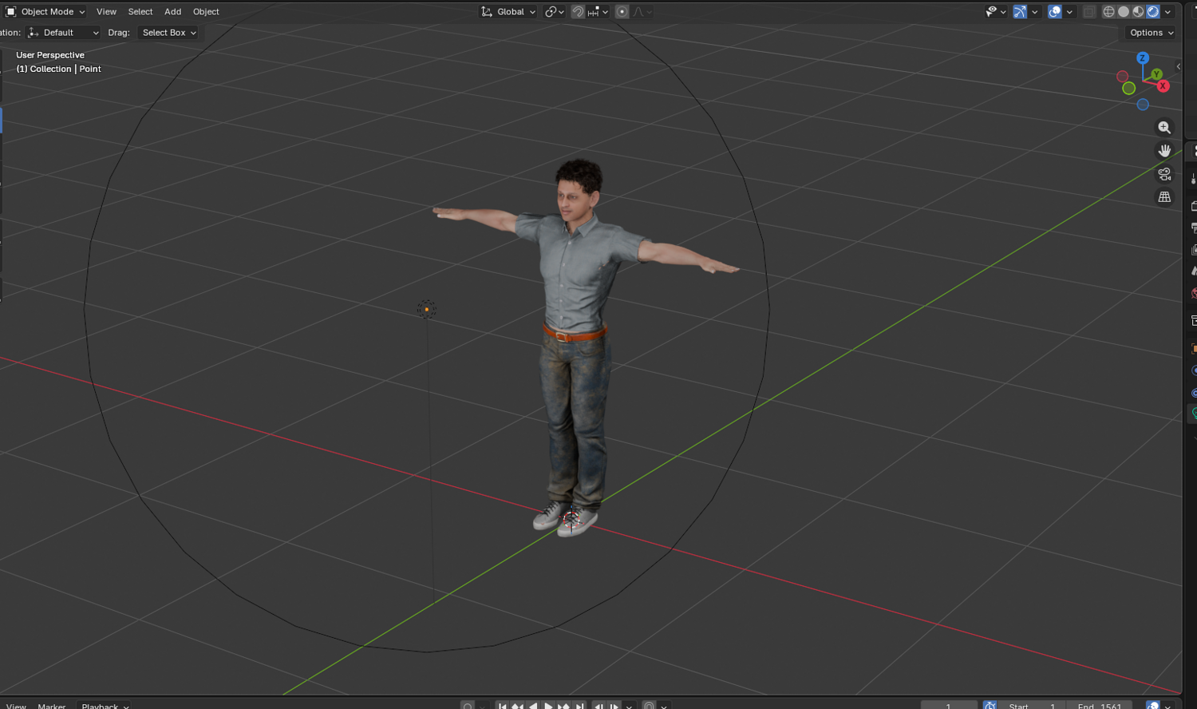Open the Add menu
The height and width of the screenshot is (709, 1197).
[173, 12]
